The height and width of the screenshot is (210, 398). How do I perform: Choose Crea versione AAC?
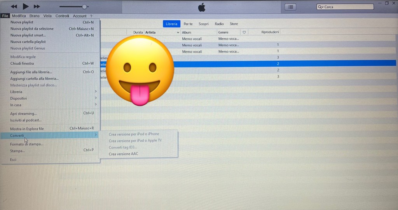123,154
